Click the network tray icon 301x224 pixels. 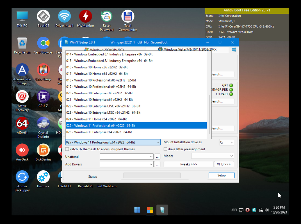241,210
